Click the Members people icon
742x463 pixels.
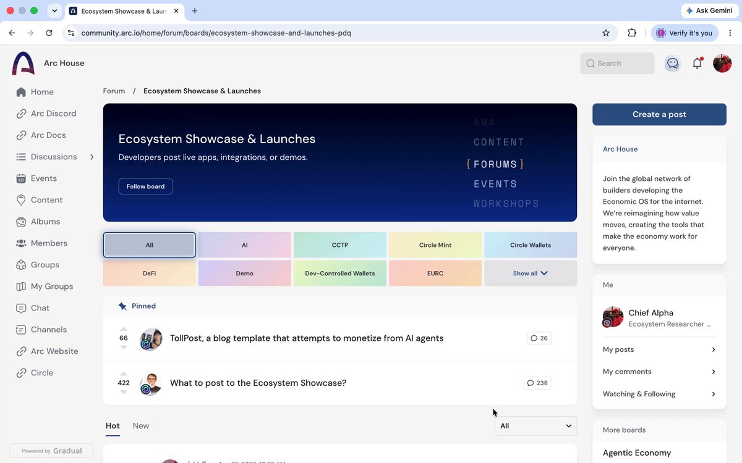21,243
